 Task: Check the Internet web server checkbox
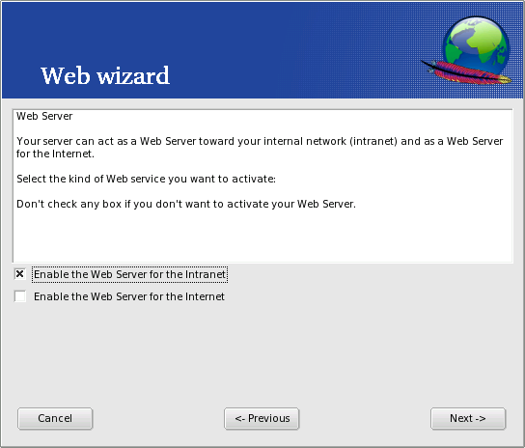click(20, 296)
